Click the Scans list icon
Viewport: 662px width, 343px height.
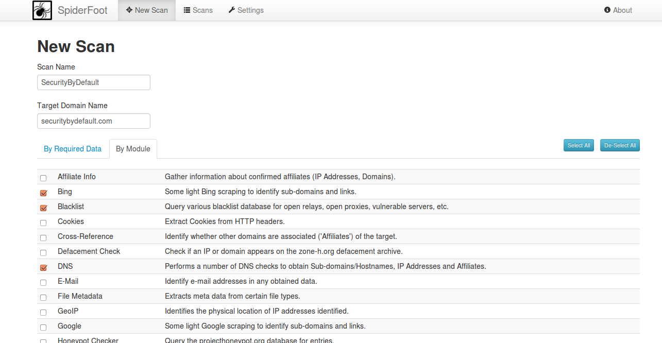(187, 10)
